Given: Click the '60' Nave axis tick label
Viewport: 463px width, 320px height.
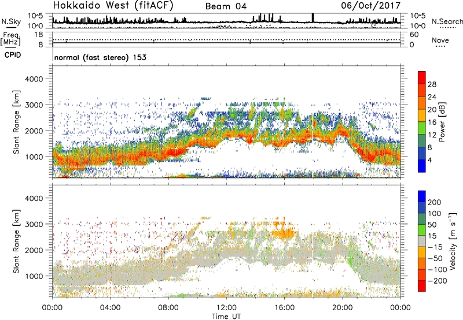Looking at the screenshot, I should pos(414,35).
